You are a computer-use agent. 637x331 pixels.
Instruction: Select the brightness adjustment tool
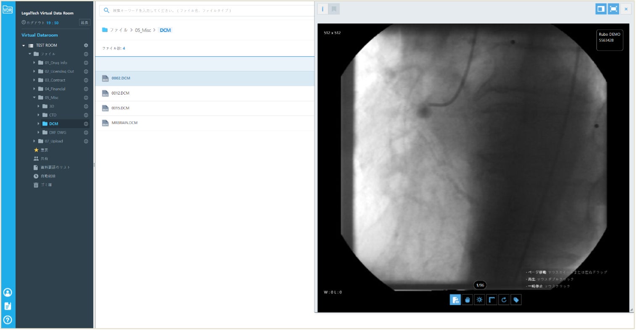point(480,299)
